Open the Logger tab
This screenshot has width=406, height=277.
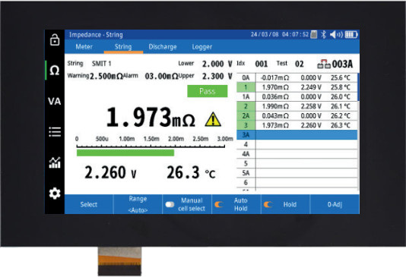pyautogui.click(x=202, y=47)
